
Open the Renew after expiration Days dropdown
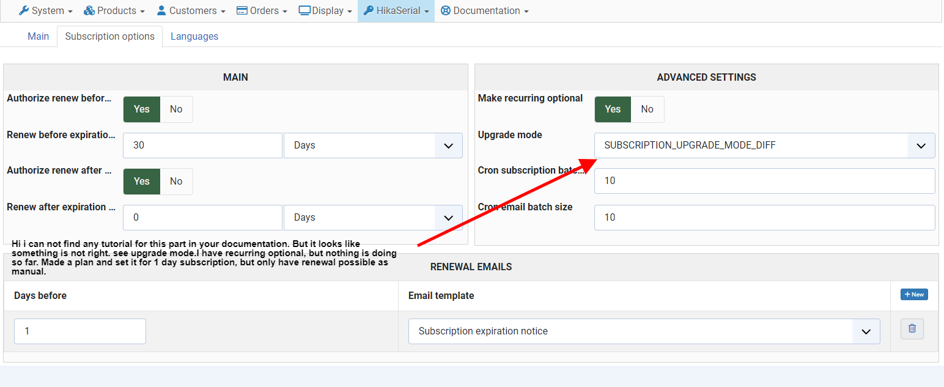point(373,218)
